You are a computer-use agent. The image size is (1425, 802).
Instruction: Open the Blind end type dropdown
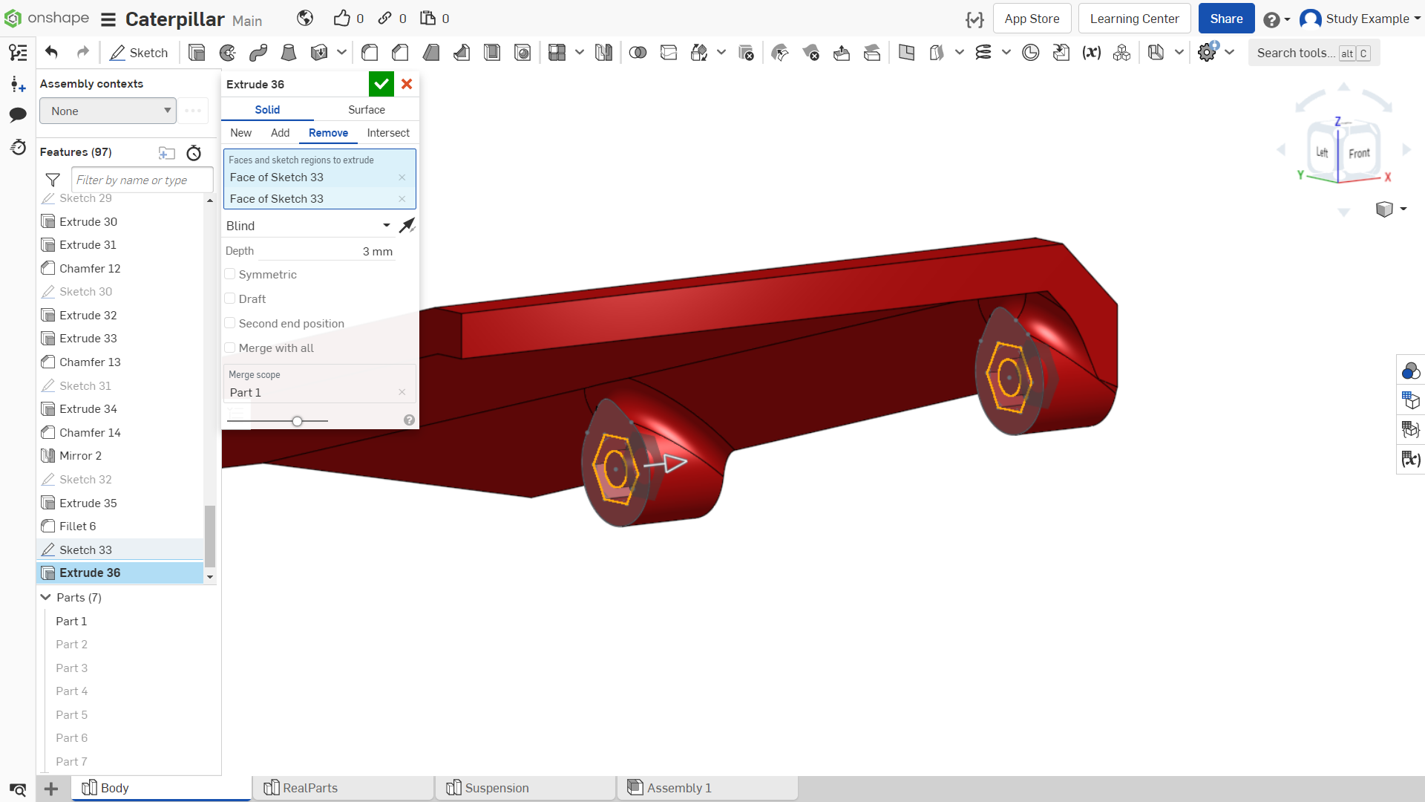(309, 226)
